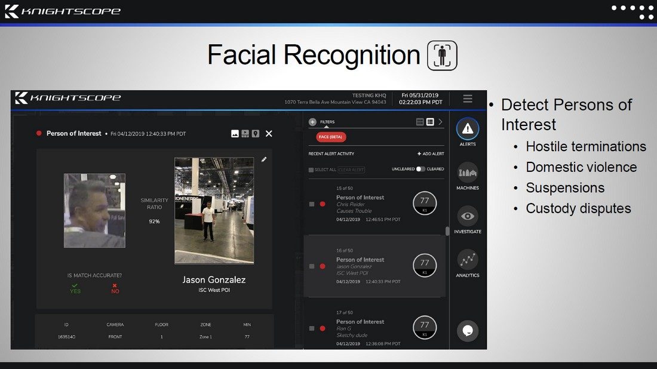Open the video clip icon for the alert
The image size is (657, 369).
[x=245, y=134]
